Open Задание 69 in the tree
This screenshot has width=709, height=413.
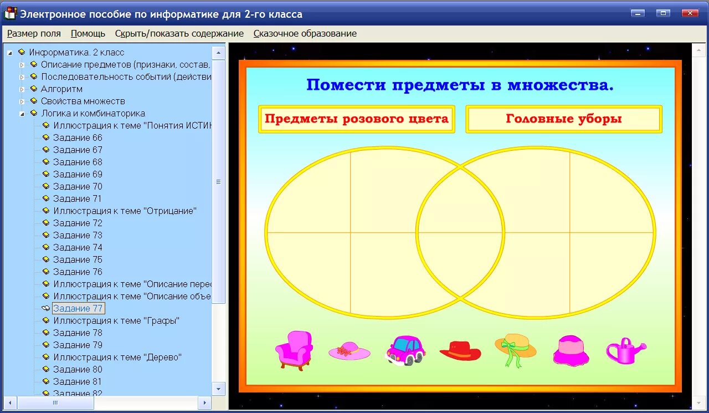tap(78, 174)
